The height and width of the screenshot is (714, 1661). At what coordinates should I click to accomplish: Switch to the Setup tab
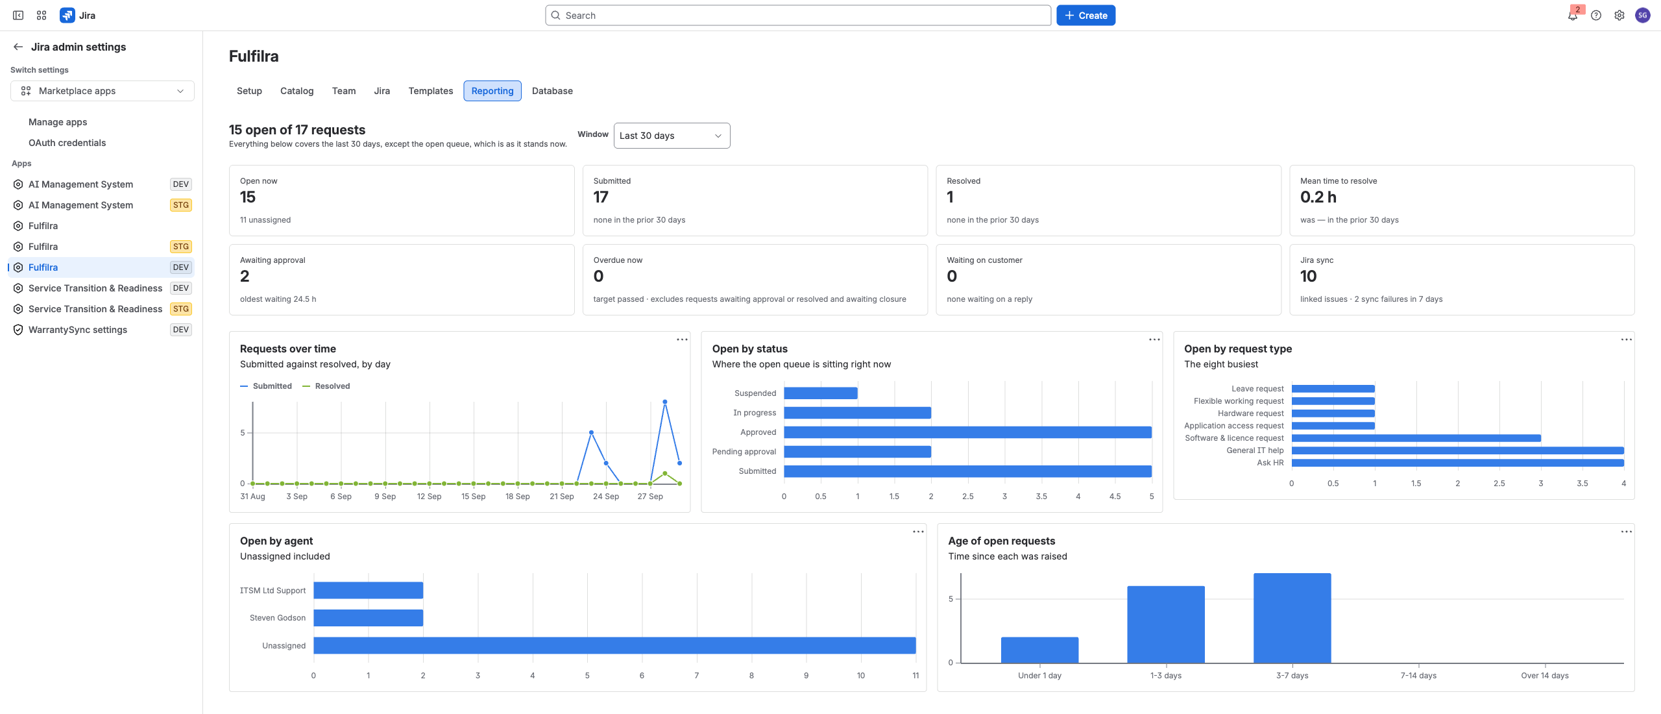pos(249,91)
